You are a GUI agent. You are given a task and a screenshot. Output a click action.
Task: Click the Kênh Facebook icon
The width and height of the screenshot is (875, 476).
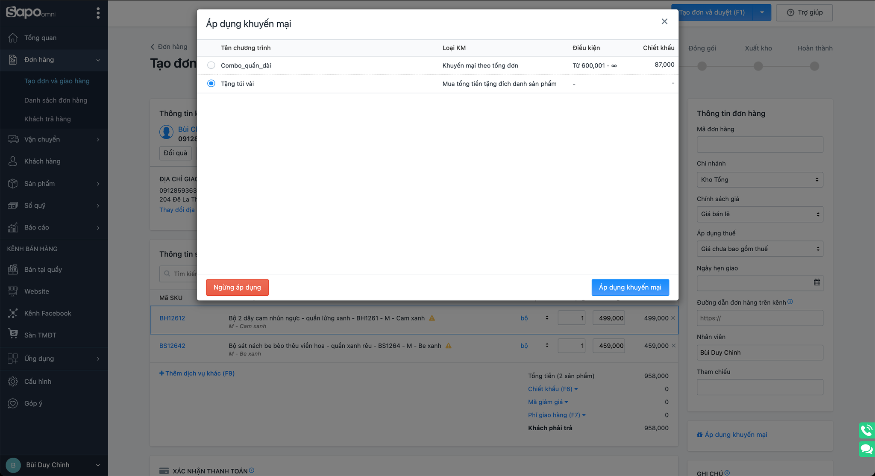(13, 313)
